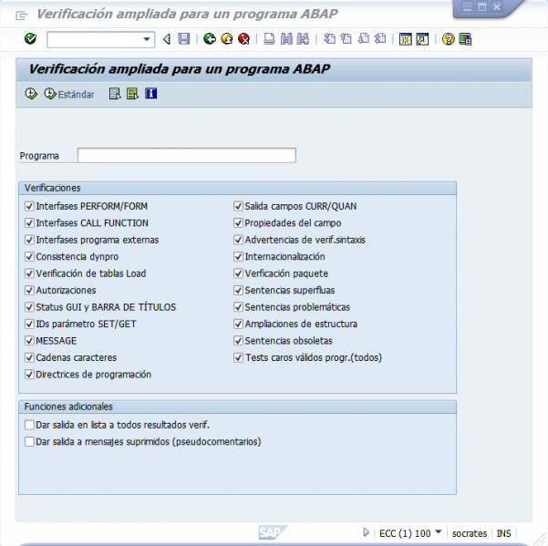Image resolution: width=548 pixels, height=546 pixels.
Task: Open the ECC (1) 100 system dropdown
Action: tap(439, 532)
